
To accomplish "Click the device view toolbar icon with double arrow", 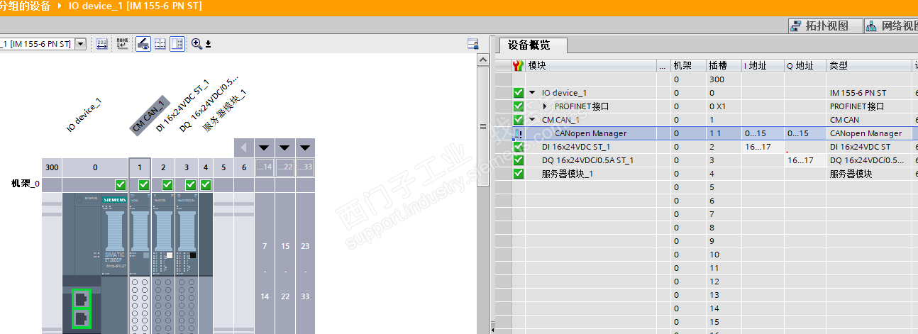I will coord(102,44).
